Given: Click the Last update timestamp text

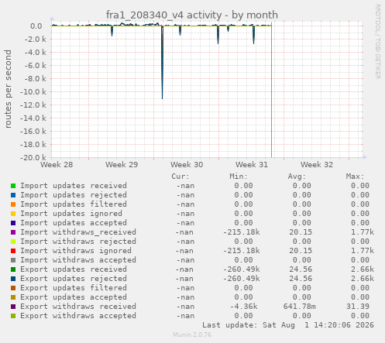Looking at the screenshot, I should [288, 325].
